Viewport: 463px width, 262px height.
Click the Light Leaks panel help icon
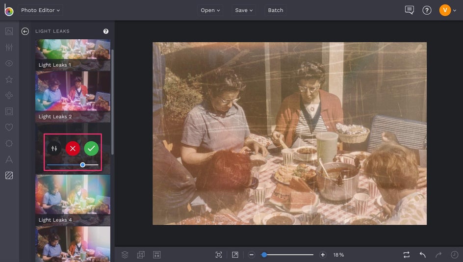(106, 31)
